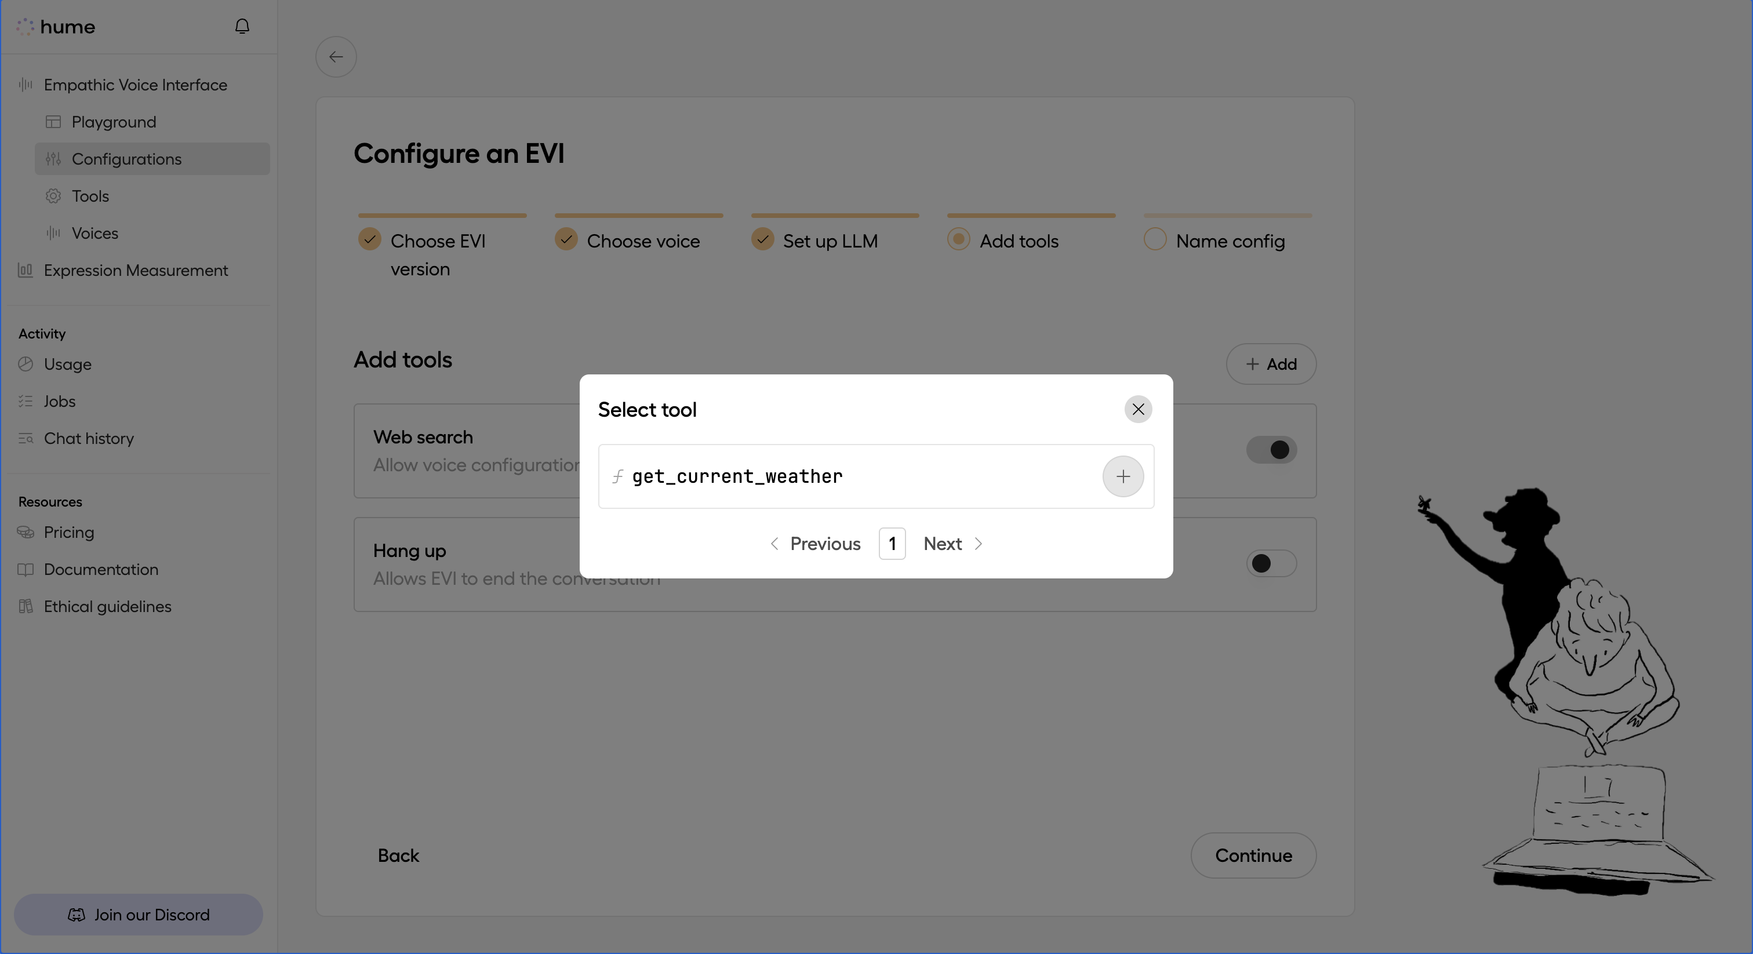Click the Previous pagination chevron
Image resolution: width=1753 pixels, height=954 pixels.
click(x=774, y=544)
